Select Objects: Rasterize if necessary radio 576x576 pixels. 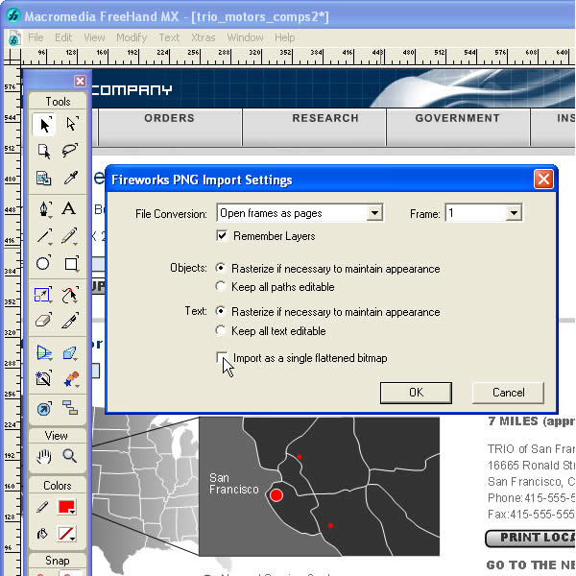click(221, 268)
